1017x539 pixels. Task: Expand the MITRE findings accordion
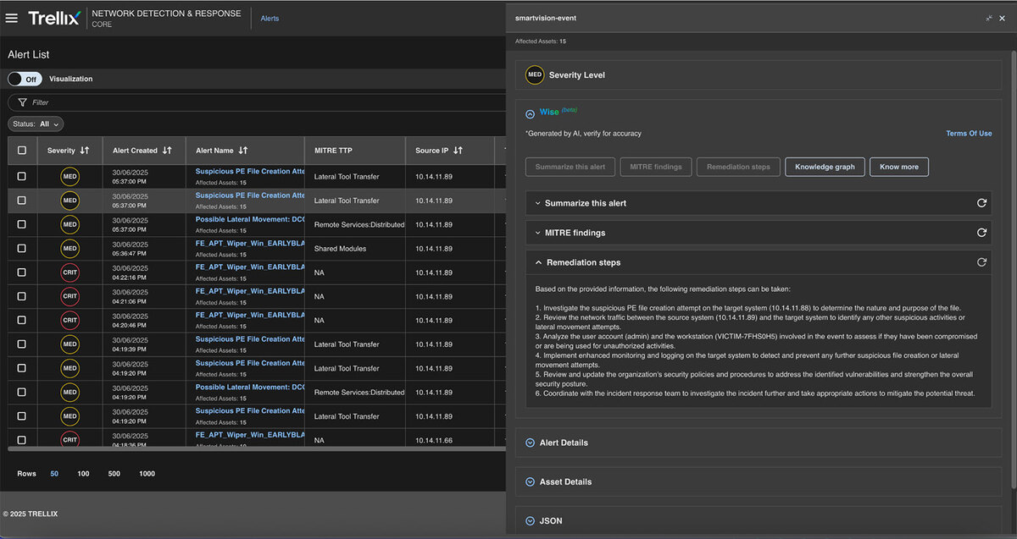point(758,233)
